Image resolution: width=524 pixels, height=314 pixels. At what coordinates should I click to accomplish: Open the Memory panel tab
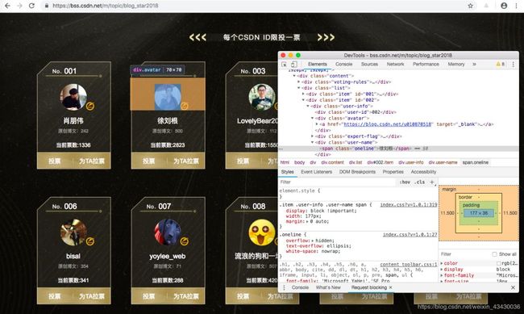click(455, 64)
